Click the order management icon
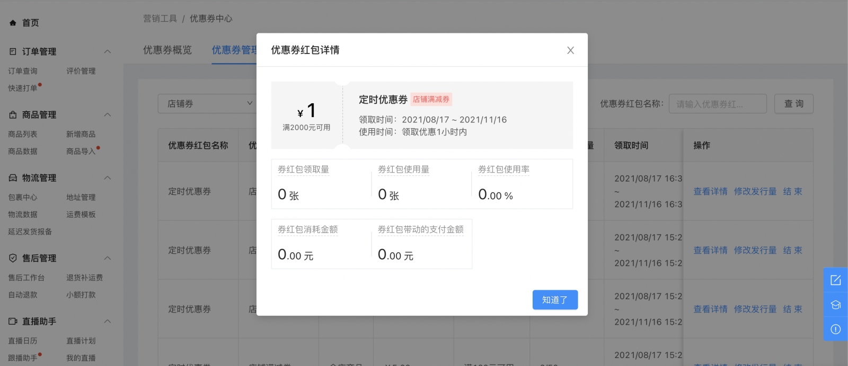This screenshot has height=366, width=848. click(x=13, y=51)
